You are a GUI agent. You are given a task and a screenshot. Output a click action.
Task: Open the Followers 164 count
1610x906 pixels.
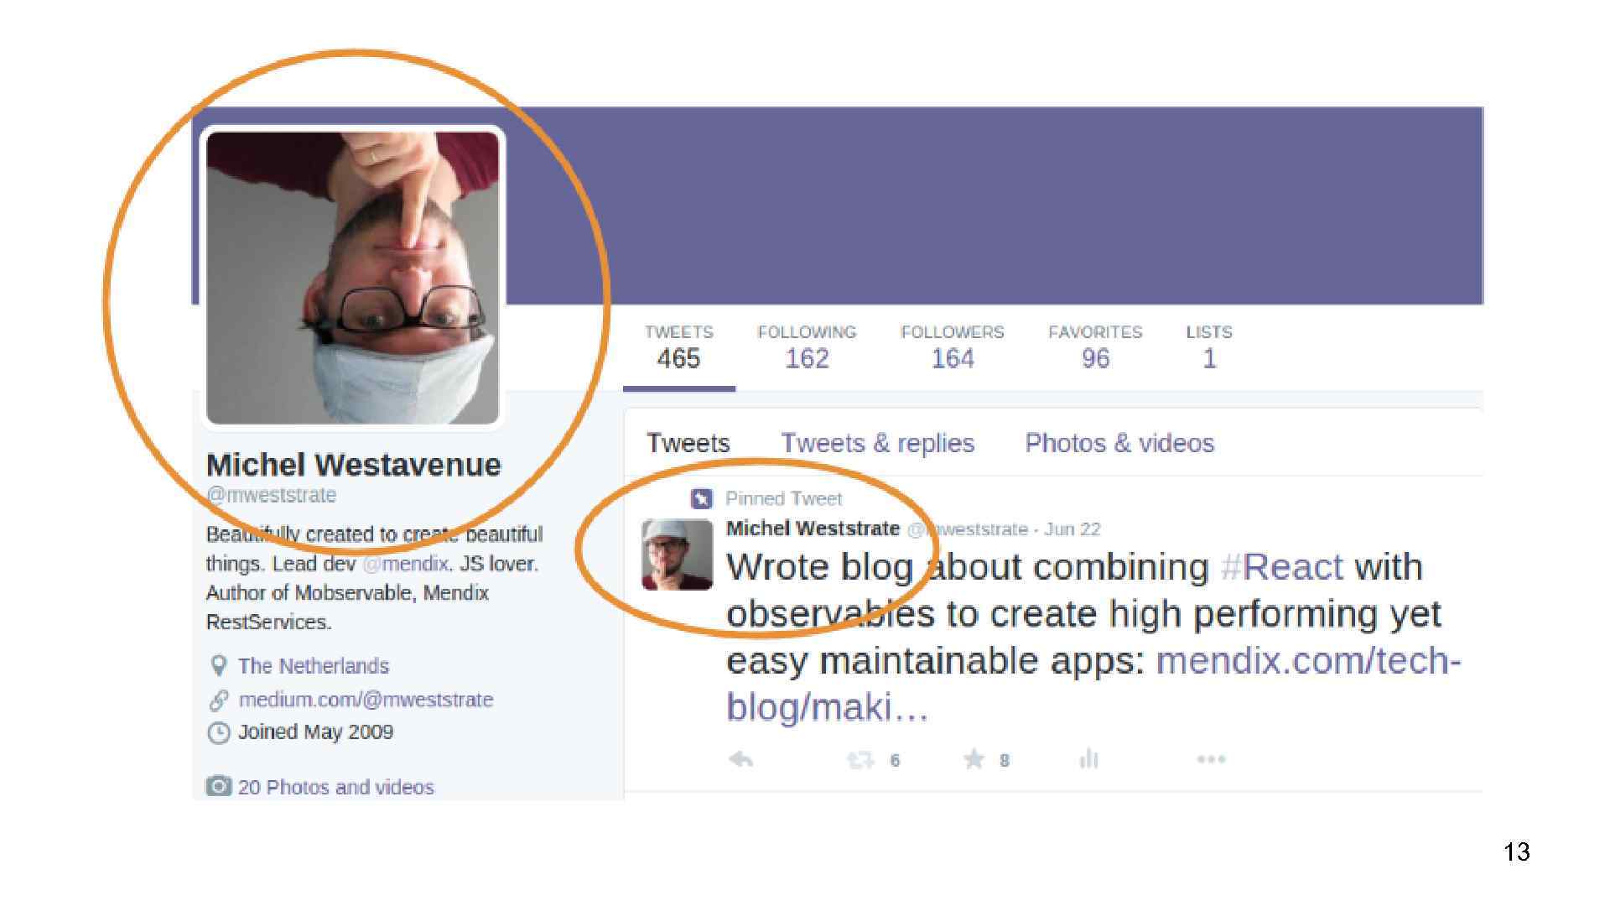pyautogui.click(x=953, y=347)
